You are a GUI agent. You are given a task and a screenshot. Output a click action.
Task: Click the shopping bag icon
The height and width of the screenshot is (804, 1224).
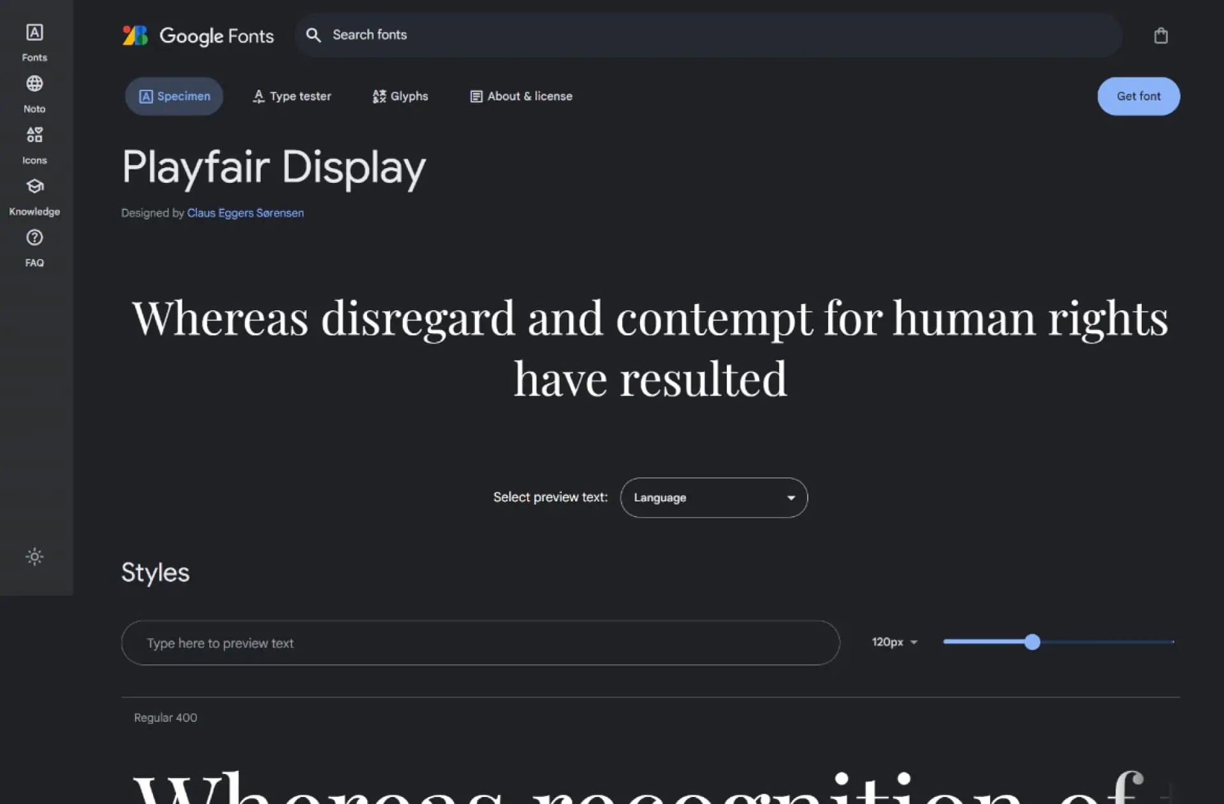1161,36
